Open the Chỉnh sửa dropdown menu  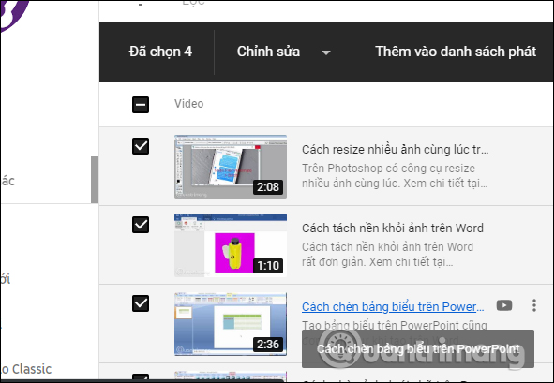[268, 52]
